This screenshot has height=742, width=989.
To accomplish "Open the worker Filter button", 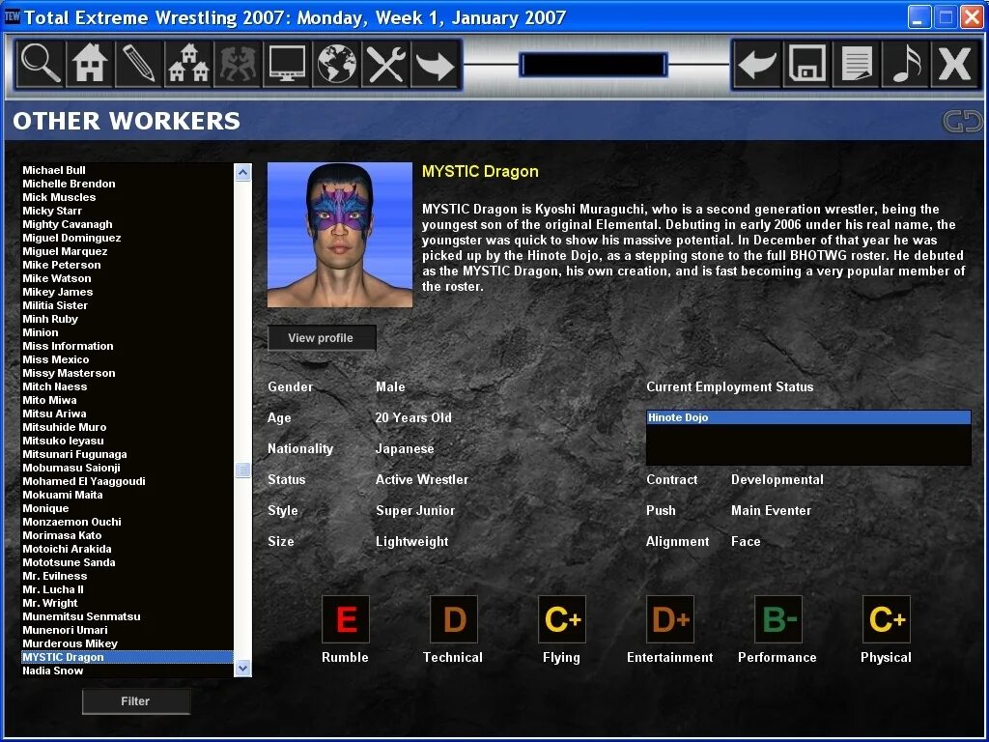I will tap(135, 701).
